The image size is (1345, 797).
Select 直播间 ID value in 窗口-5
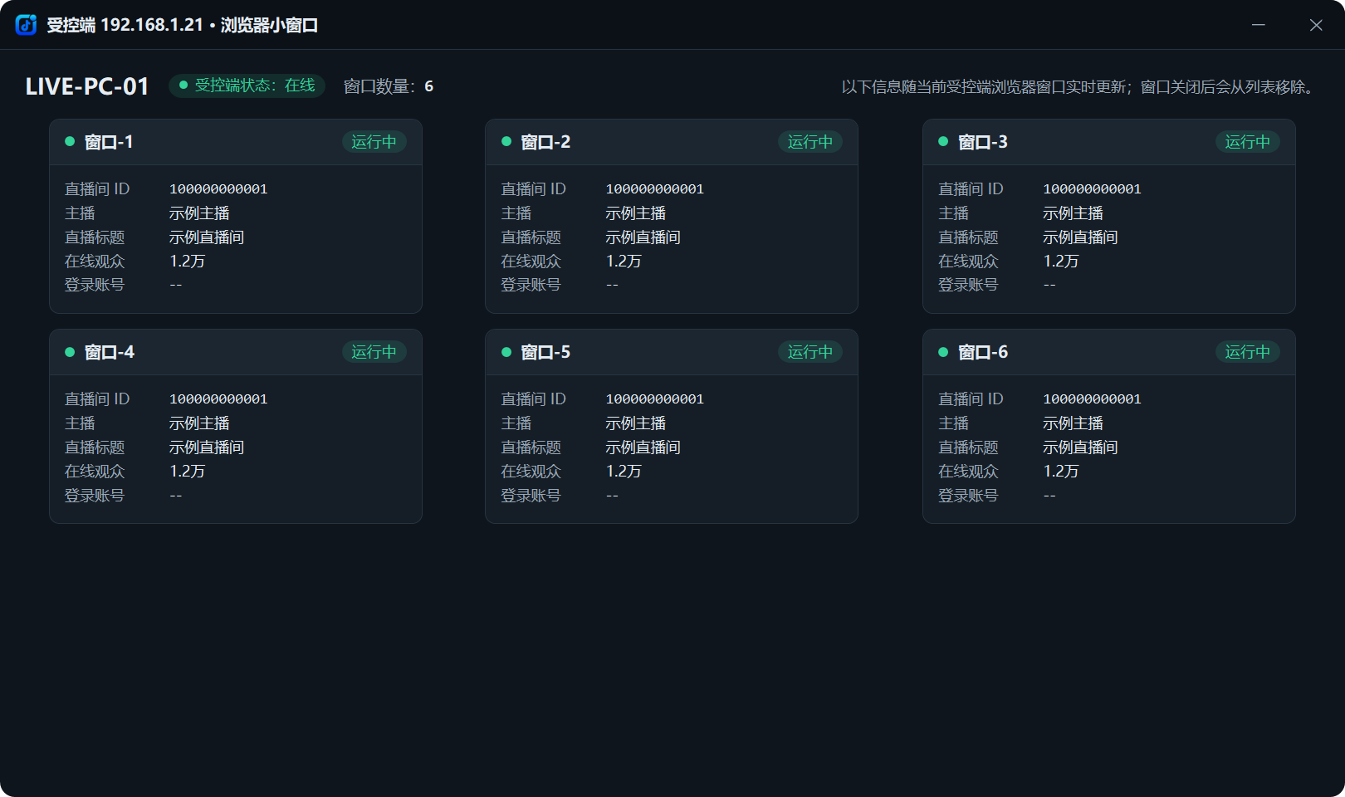click(x=655, y=399)
